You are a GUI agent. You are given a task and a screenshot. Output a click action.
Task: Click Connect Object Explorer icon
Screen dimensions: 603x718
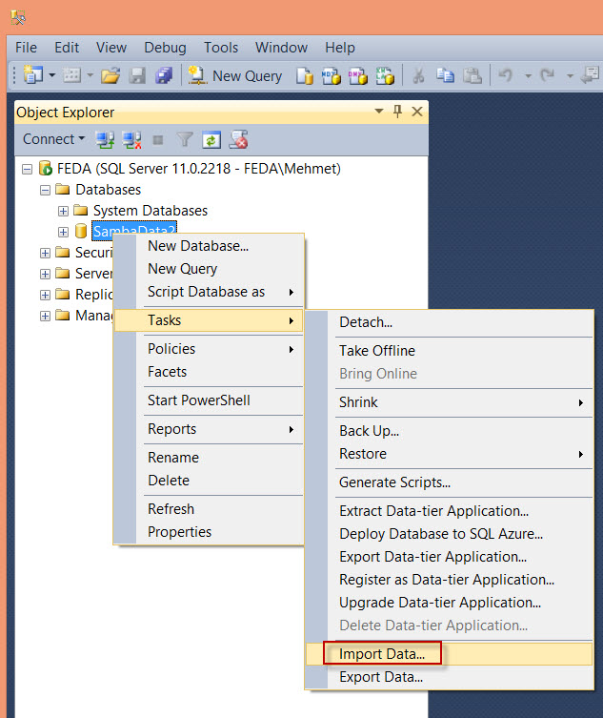105,139
